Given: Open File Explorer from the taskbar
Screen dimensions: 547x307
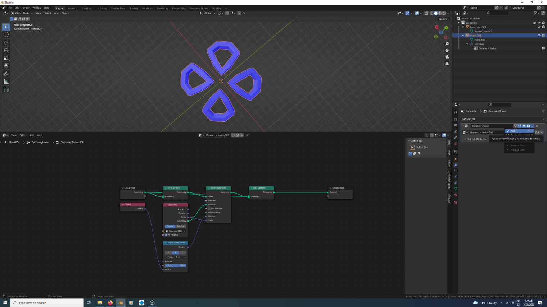Looking at the screenshot, I should [100, 303].
